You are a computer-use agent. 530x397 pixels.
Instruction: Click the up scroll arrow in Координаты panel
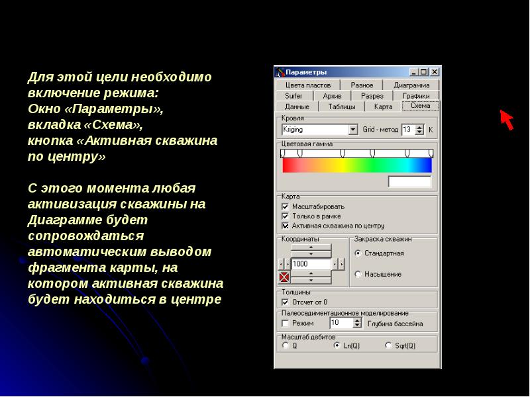[x=311, y=247]
